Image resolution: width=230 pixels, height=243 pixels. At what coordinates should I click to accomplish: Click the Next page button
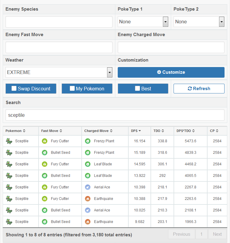click(x=217, y=234)
